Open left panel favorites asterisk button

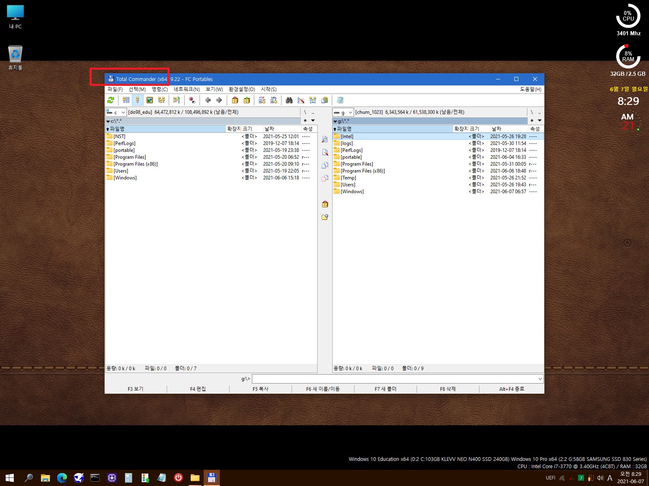[305, 120]
